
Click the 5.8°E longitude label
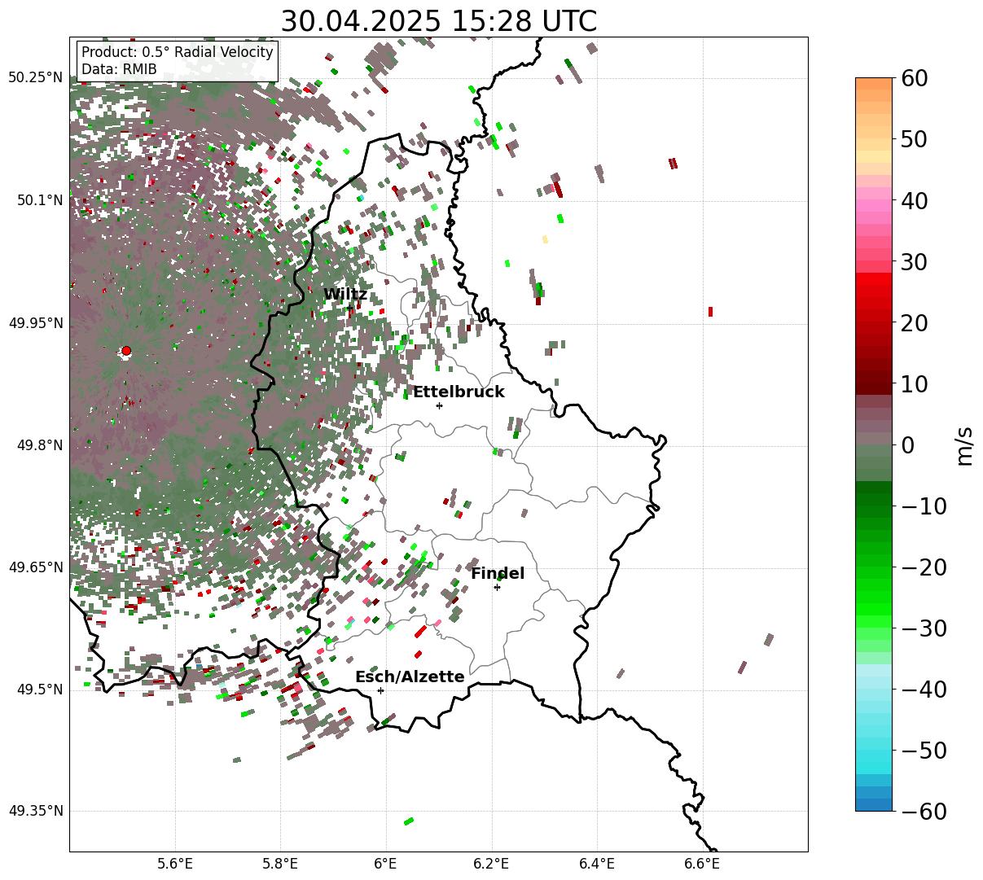pyautogui.click(x=280, y=864)
